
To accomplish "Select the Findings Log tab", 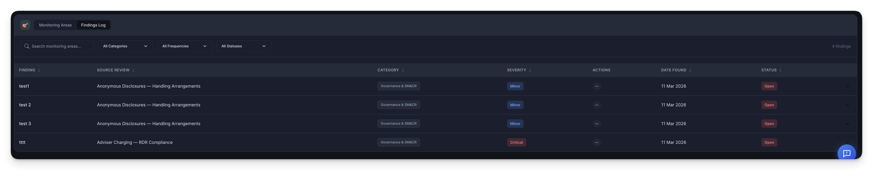I will click(x=93, y=25).
